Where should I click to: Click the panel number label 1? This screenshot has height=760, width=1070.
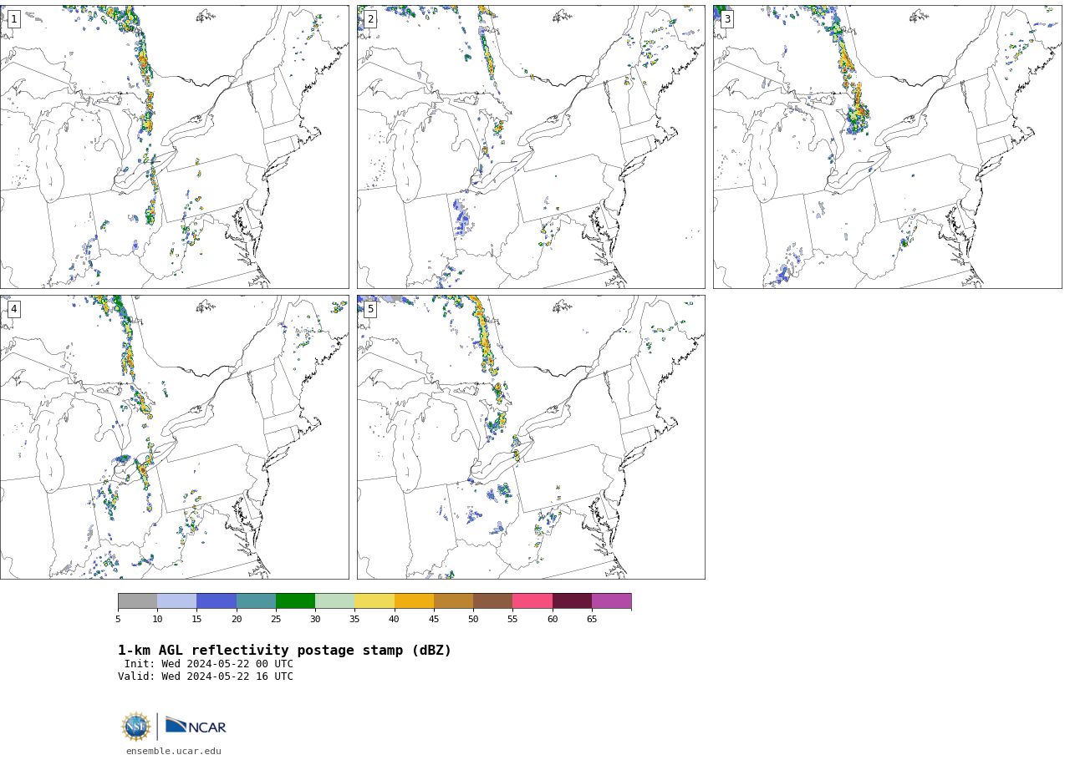point(13,19)
